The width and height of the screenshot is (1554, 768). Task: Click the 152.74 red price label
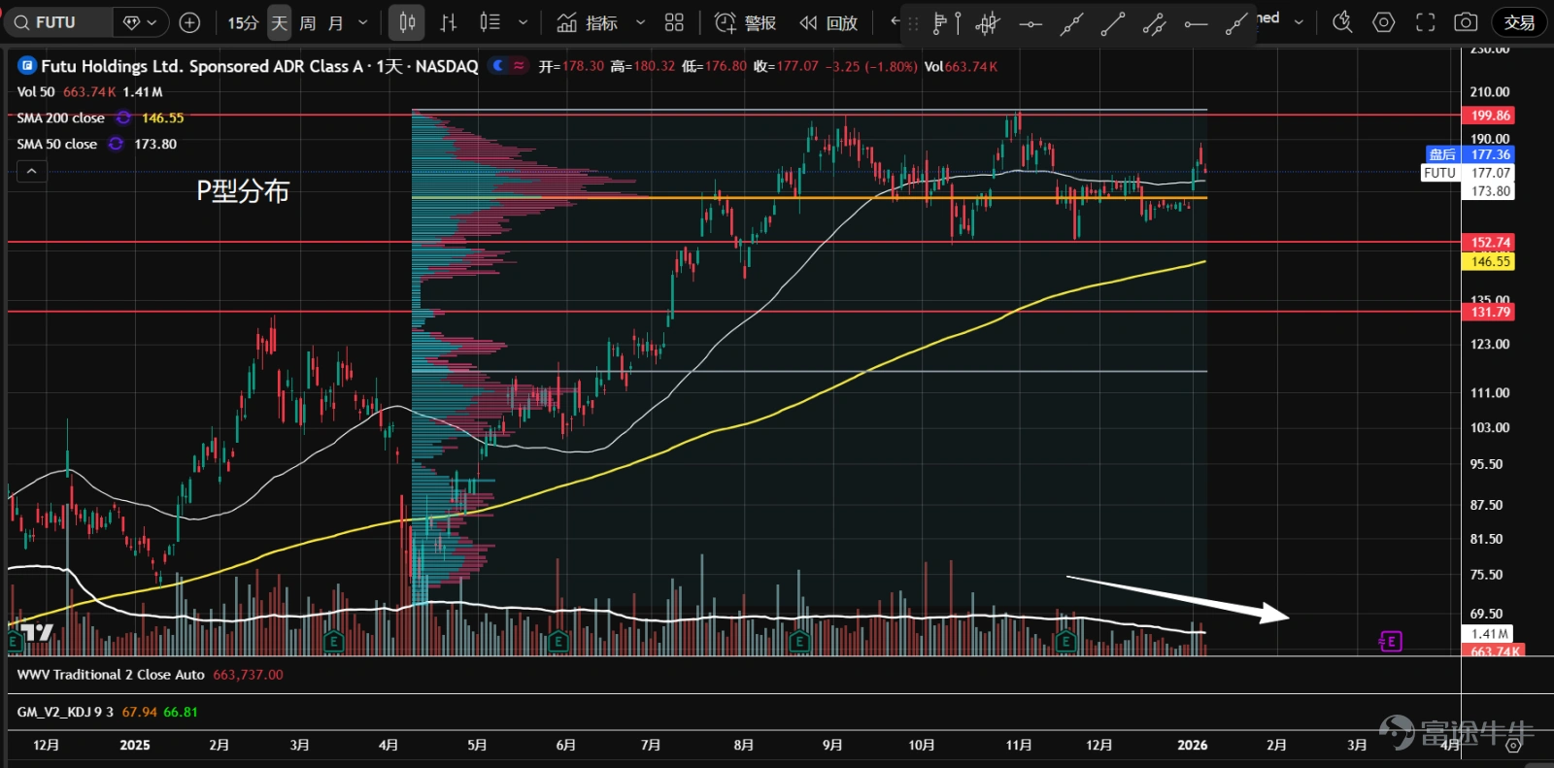pyautogui.click(x=1490, y=243)
